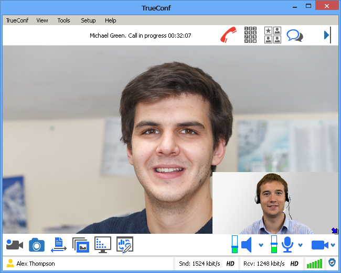This screenshot has height=273, width=341.
Task: Minimize the TrueConf window
Action: click(295, 6)
